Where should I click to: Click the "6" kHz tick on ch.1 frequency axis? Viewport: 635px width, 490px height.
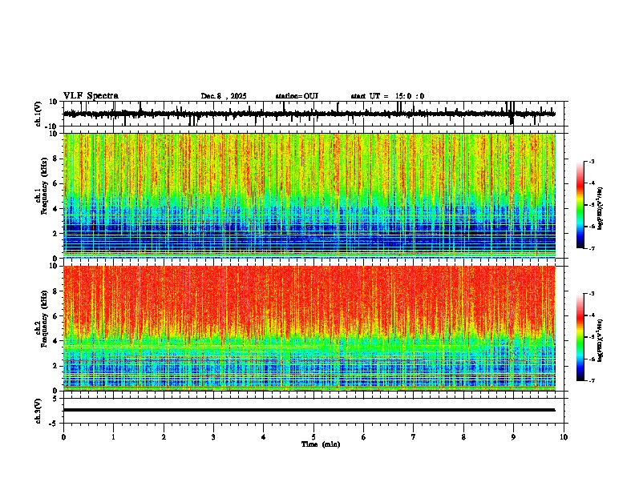tap(56, 184)
